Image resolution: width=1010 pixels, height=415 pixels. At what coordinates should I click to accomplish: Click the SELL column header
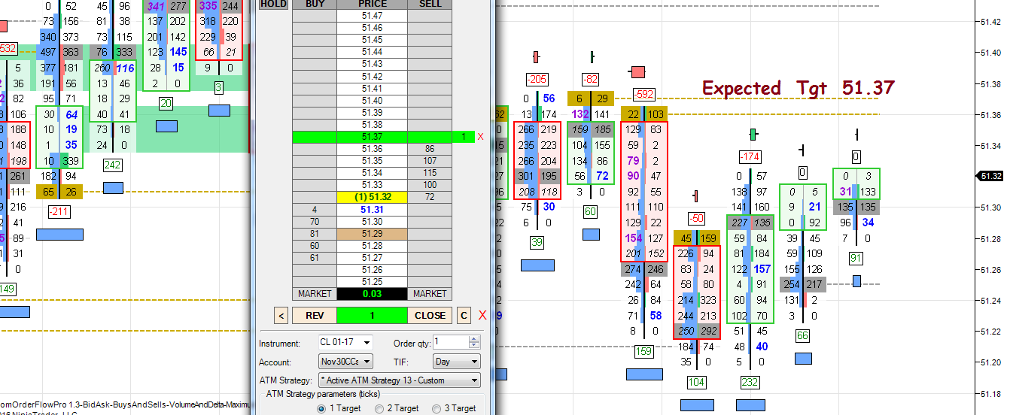[x=430, y=4]
